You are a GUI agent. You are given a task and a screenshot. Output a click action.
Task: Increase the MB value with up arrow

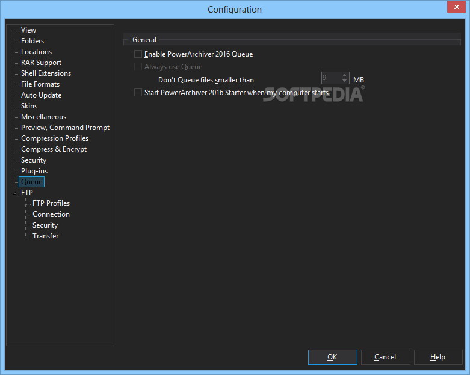pos(345,75)
